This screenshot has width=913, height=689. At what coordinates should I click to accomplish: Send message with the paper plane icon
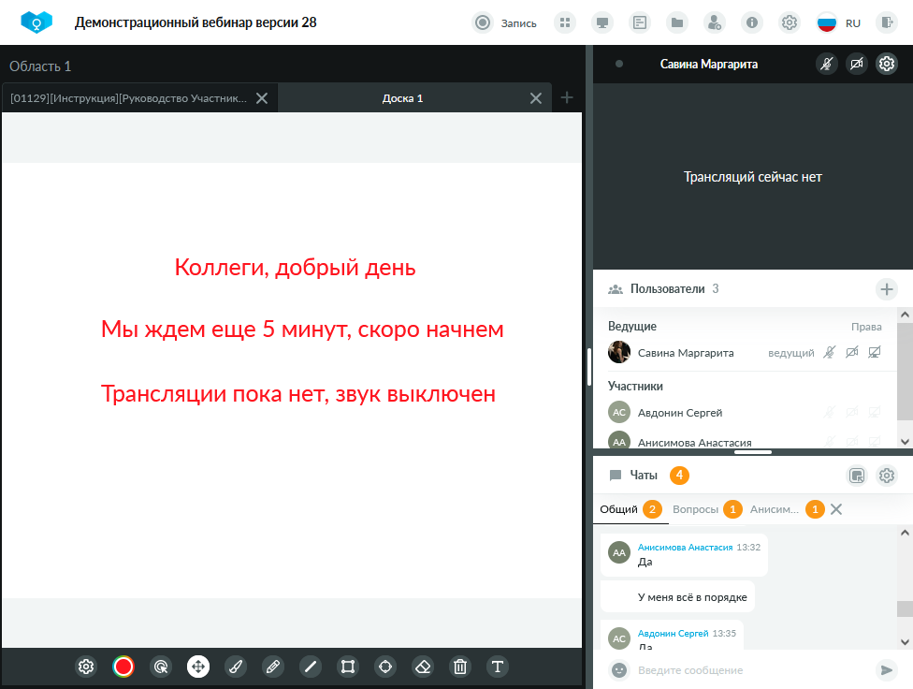(x=886, y=669)
